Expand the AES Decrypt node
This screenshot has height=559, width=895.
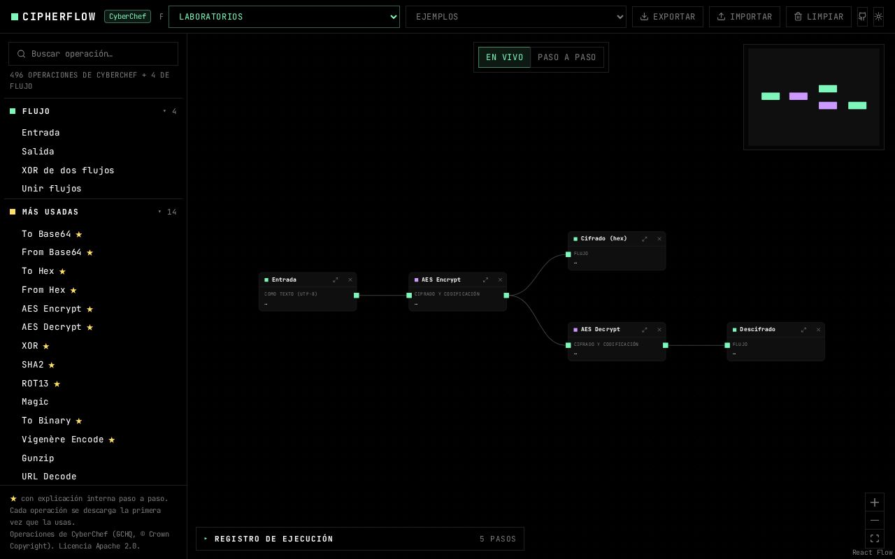[645, 330]
